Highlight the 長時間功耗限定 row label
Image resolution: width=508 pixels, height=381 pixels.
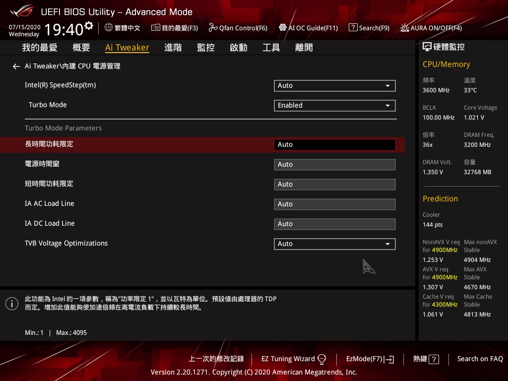click(x=49, y=144)
